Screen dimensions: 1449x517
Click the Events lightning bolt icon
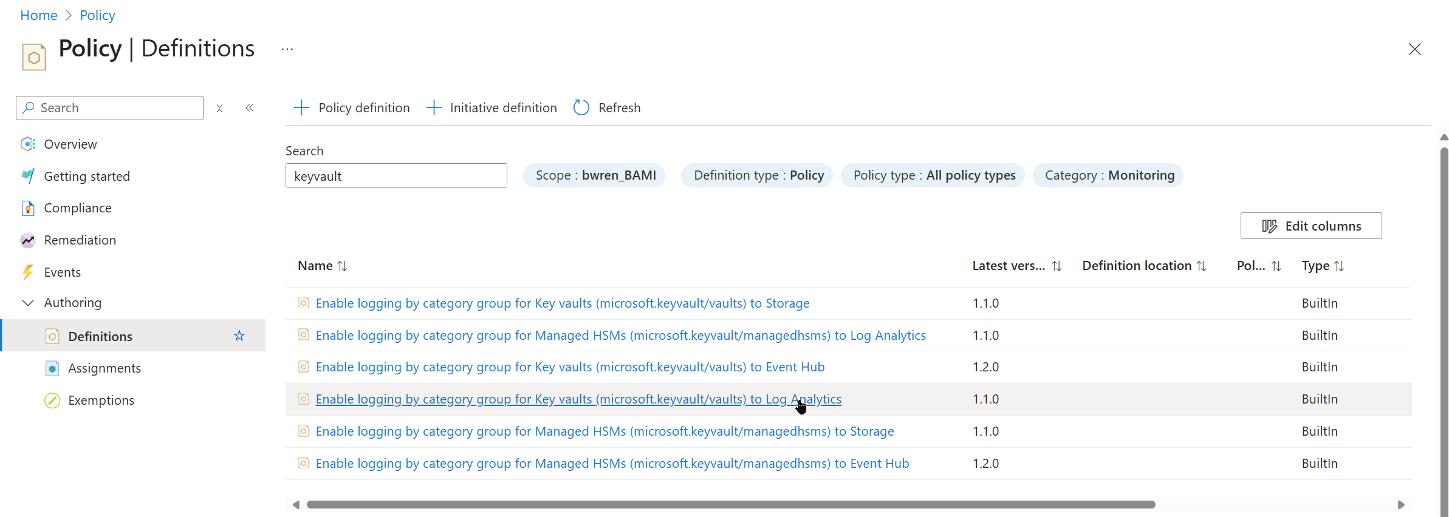tap(28, 272)
